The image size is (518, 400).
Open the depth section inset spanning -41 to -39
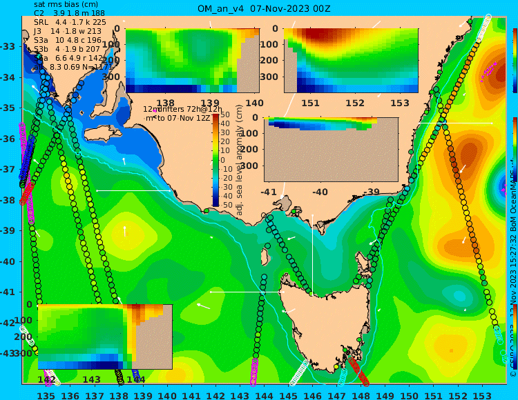click(331, 150)
